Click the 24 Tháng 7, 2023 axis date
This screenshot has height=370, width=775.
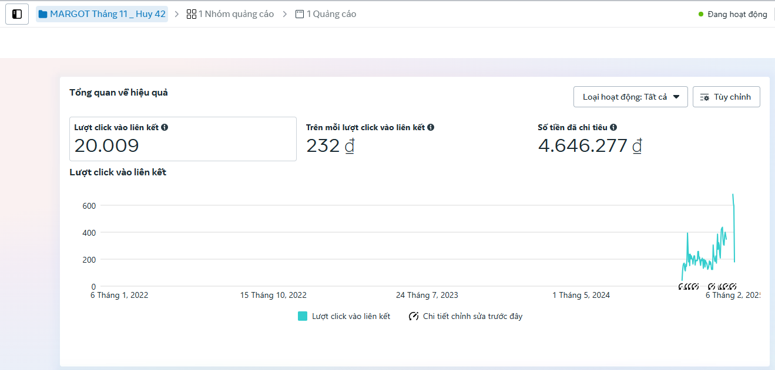[x=427, y=295]
